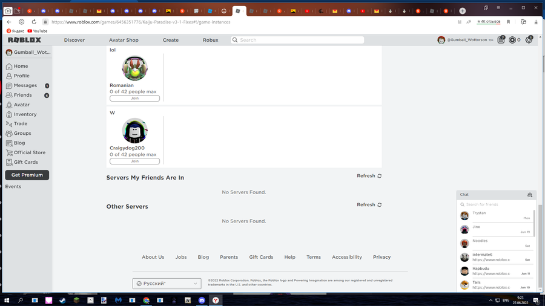Open Steam from the taskbar
Viewport: 545px width, 306px height.
(62, 300)
